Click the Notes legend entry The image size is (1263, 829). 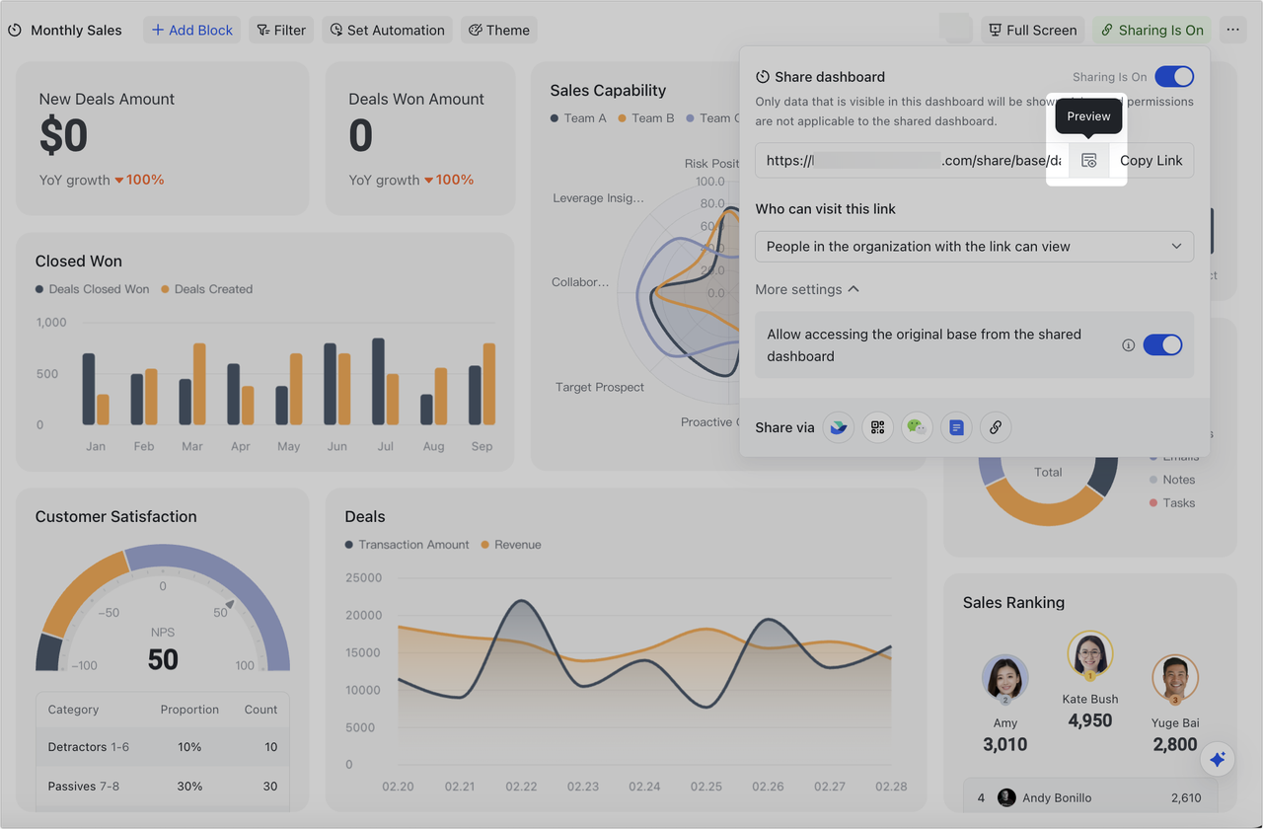1172,480
